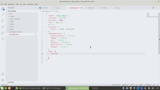Viewport: 160px width, 90px height.
Task: Click the Bluetooth tray icon
Action: pyautogui.click(x=123, y=88)
